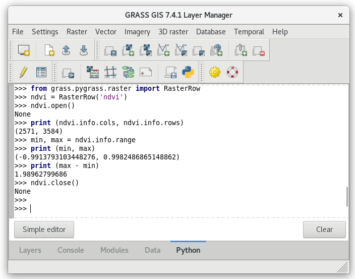Open the raster map calculator

coord(93,72)
